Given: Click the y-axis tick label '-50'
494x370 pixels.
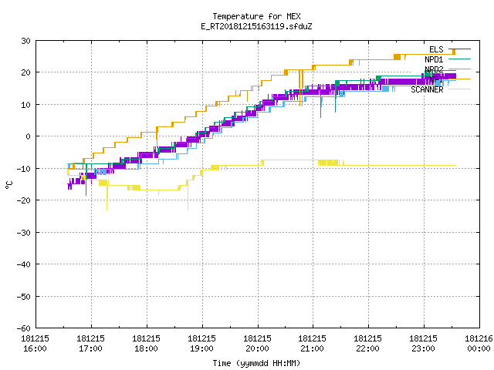Looking at the screenshot, I should pyautogui.click(x=24, y=296).
